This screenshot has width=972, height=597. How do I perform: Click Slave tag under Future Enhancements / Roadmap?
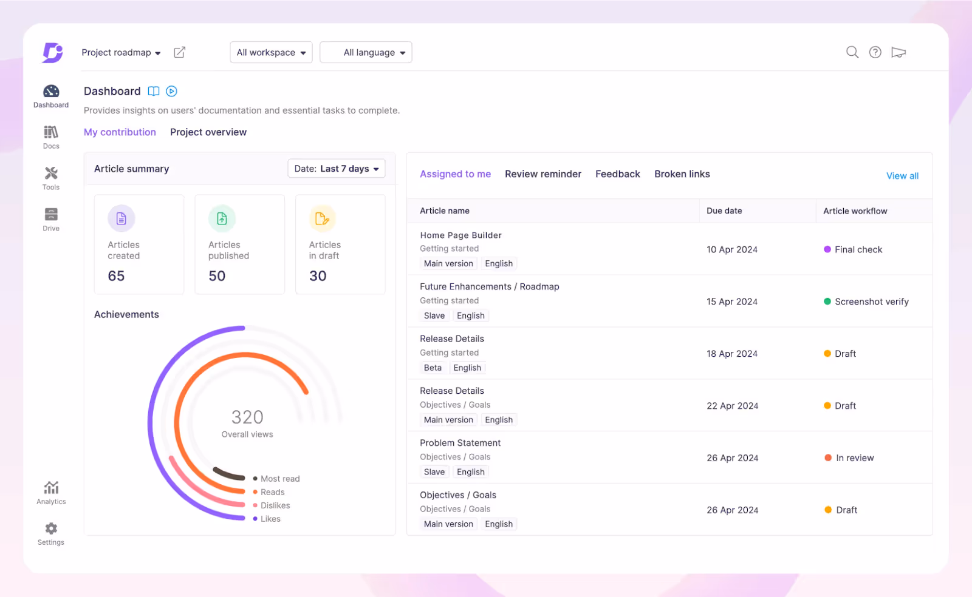(434, 315)
